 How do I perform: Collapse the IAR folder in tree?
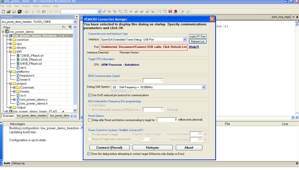coord(10,52)
